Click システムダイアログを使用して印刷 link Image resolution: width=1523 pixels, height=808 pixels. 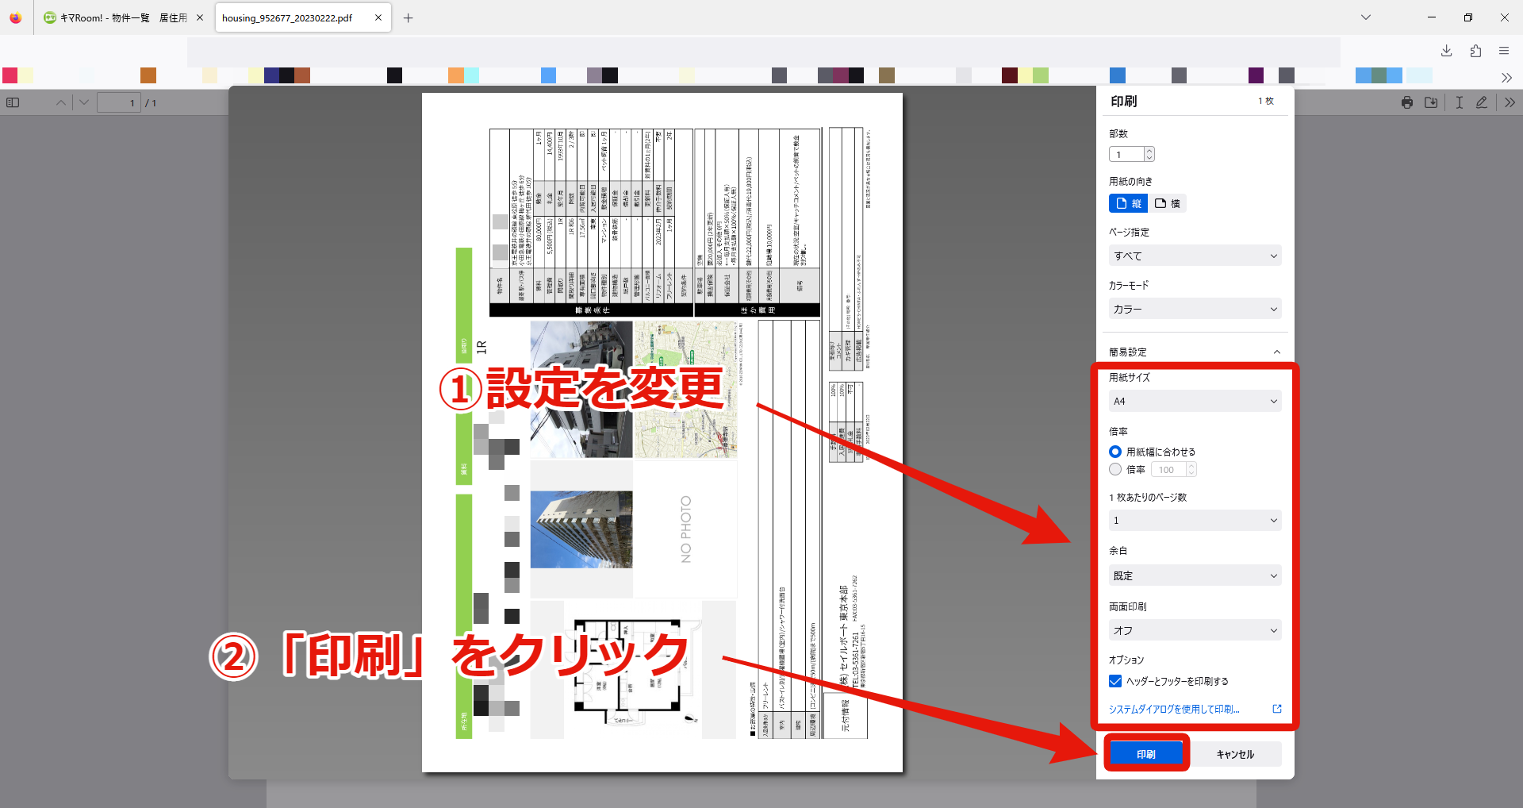coord(1174,709)
